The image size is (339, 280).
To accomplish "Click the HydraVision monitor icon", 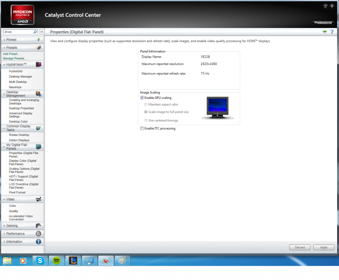I will (x=38, y=64).
